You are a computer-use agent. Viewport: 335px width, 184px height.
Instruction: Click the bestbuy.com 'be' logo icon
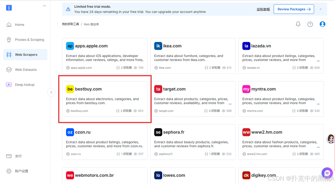pyautogui.click(x=70, y=89)
